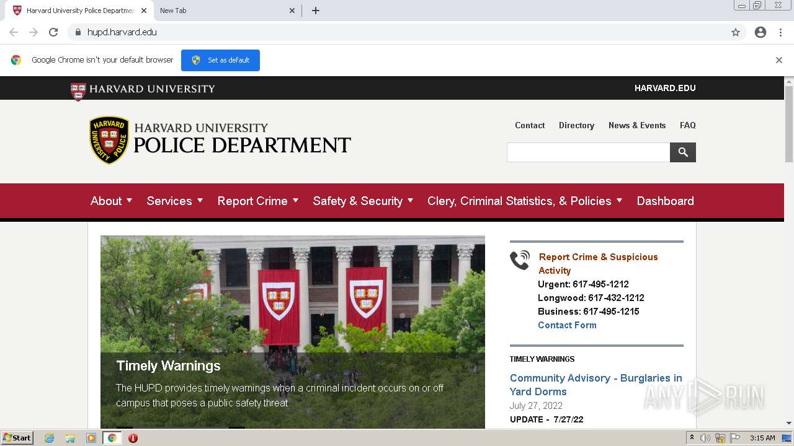Click the Business: 617-495-1215 phone text
This screenshot has height=446, width=794.
[x=589, y=312]
